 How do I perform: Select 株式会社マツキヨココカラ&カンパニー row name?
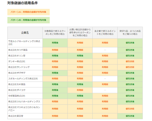pyautogui.click(x=25, y=109)
